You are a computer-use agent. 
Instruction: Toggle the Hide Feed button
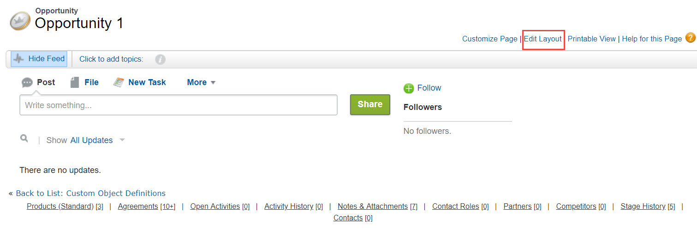coord(39,59)
